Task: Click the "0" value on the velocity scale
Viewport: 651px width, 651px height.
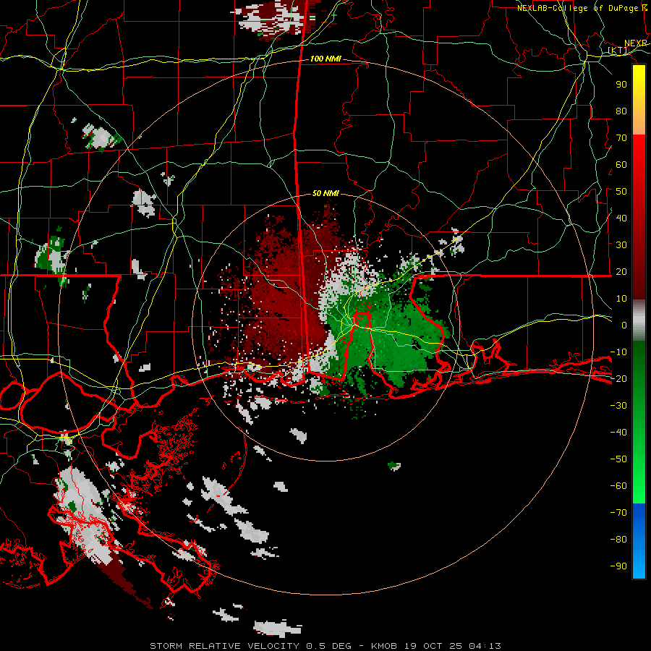Action: (624, 325)
